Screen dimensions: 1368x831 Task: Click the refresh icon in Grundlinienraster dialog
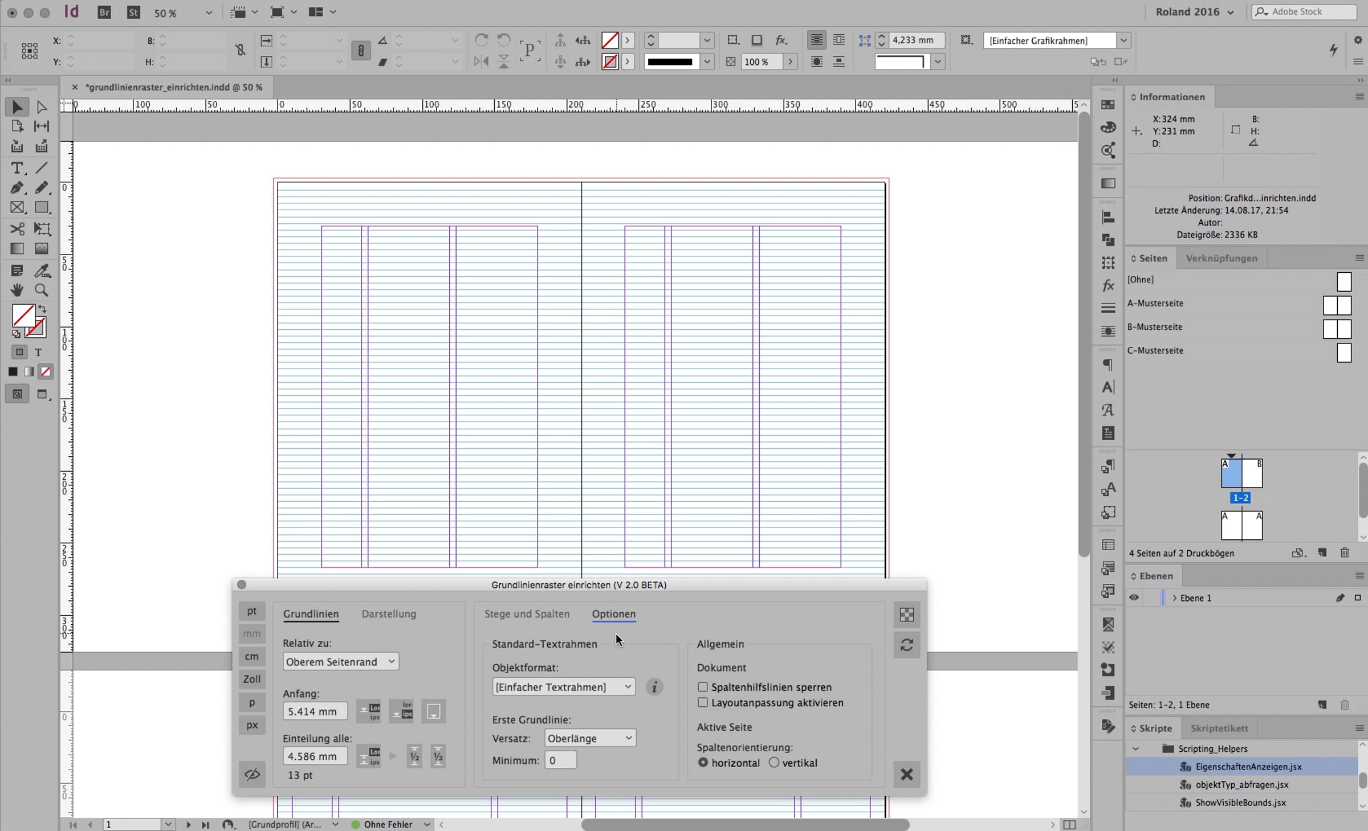pos(906,645)
